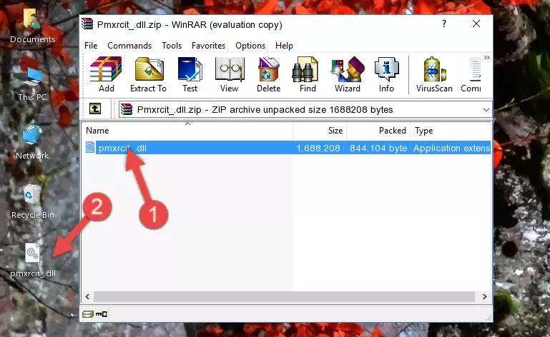
Task: Close the WinRAR window
Action: 476,24
